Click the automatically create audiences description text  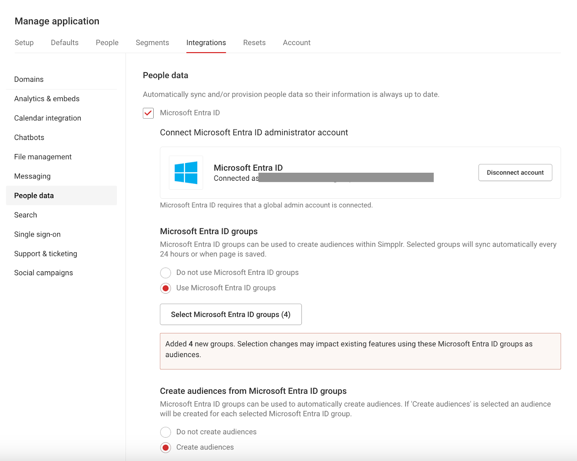(x=355, y=409)
